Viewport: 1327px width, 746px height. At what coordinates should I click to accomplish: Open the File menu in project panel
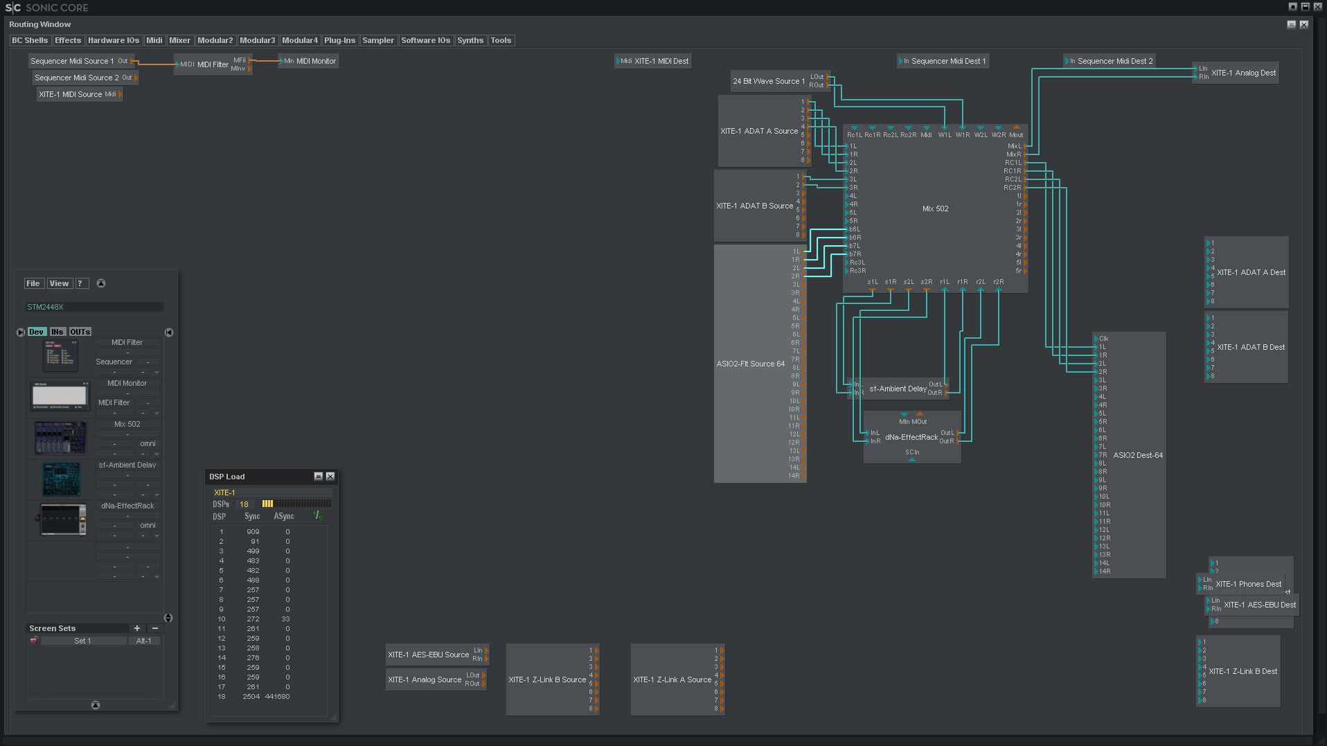pyautogui.click(x=33, y=283)
